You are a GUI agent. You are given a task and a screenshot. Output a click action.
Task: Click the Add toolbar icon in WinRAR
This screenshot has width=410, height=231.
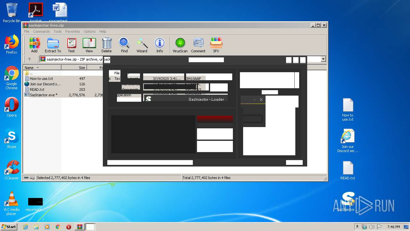(x=34, y=45)
